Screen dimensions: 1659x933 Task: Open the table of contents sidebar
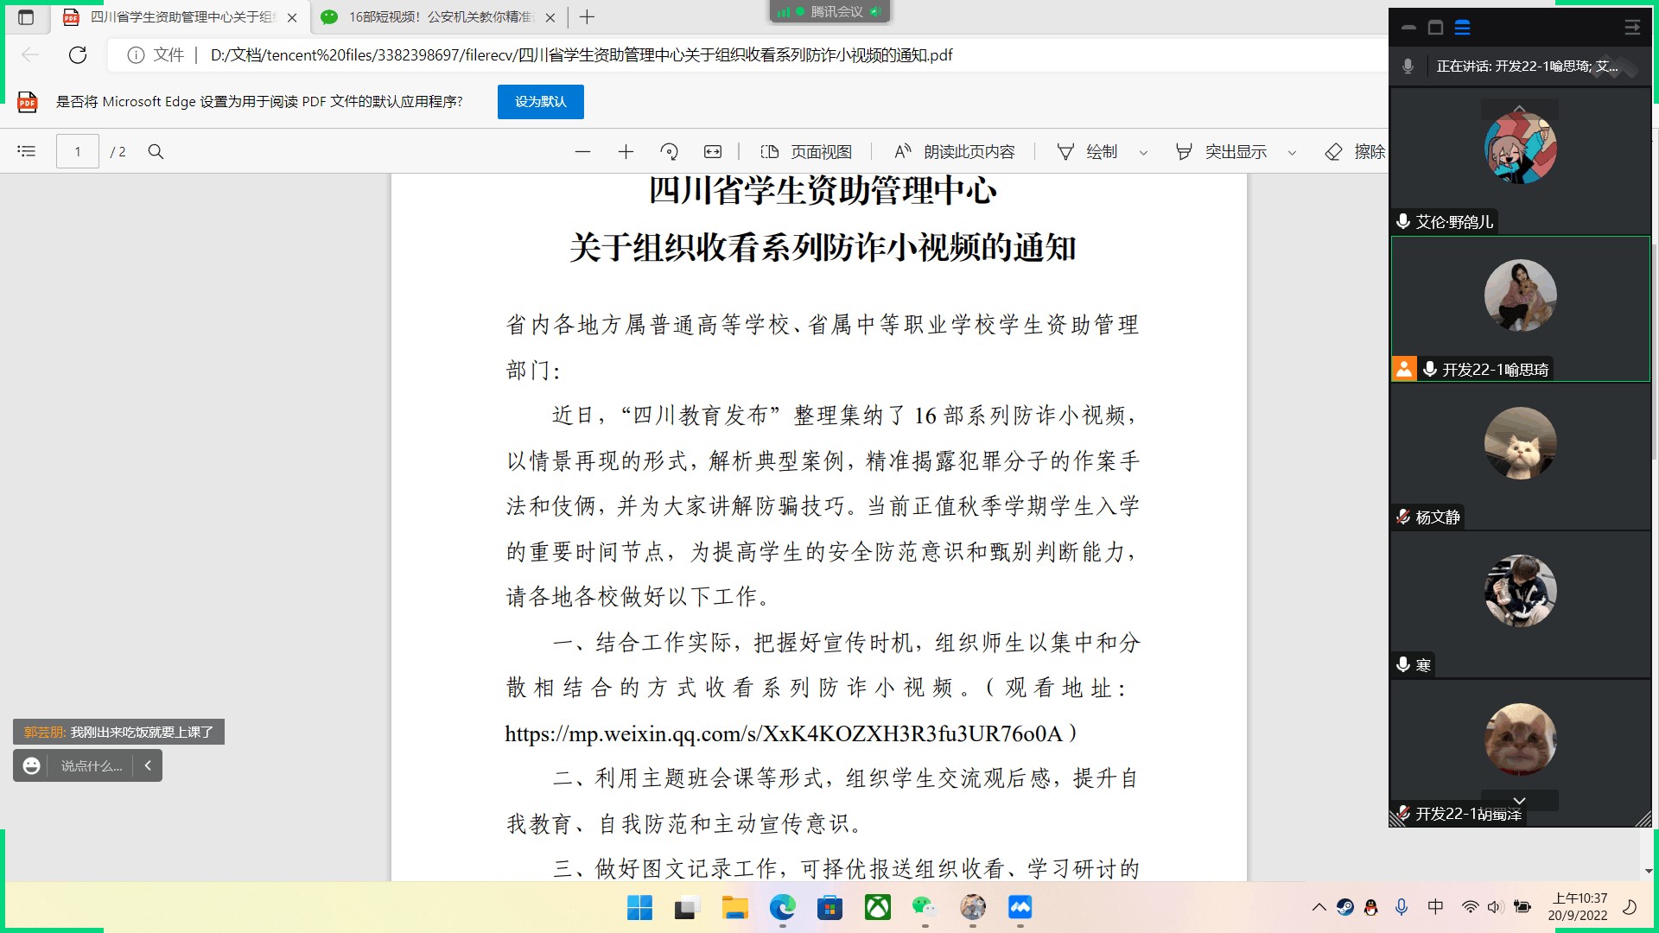27,152
